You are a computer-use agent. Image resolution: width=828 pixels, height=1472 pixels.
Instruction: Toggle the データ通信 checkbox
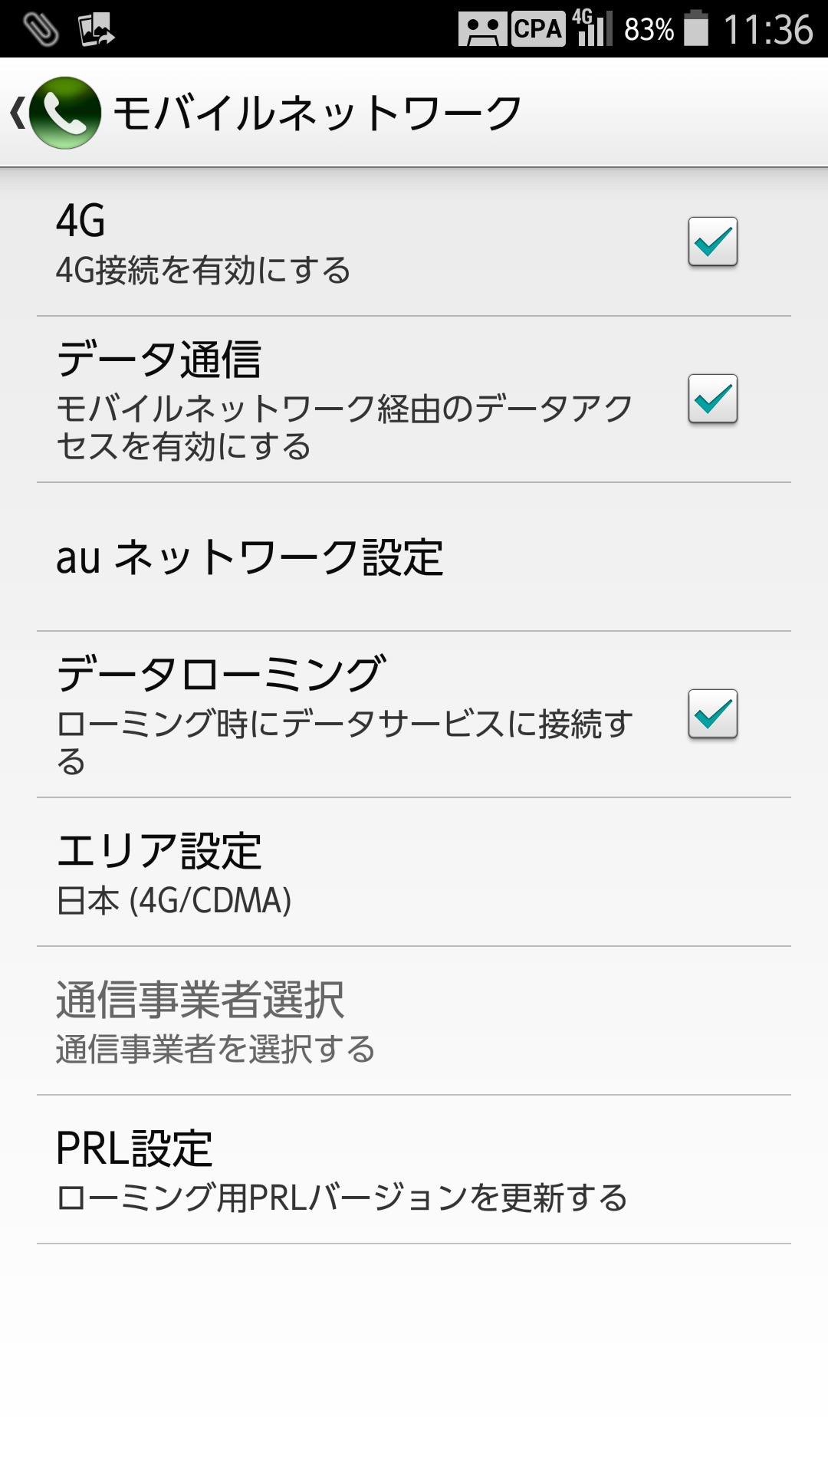pyautogui.click(x=712, y=399)
